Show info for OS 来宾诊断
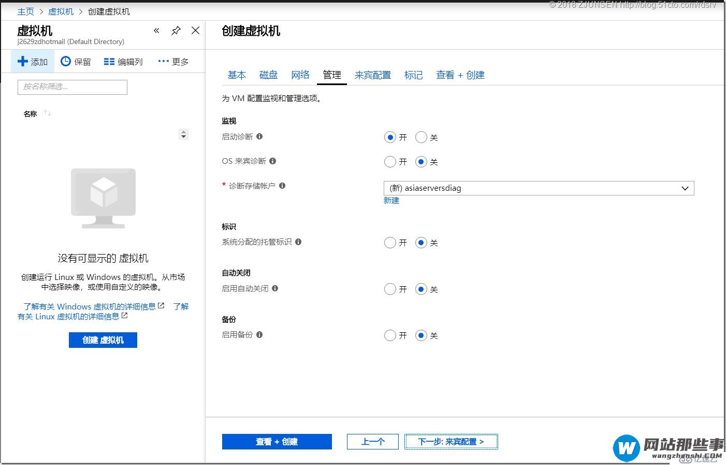The height and width of the screenshot is (465, 726). pos(273,161)
